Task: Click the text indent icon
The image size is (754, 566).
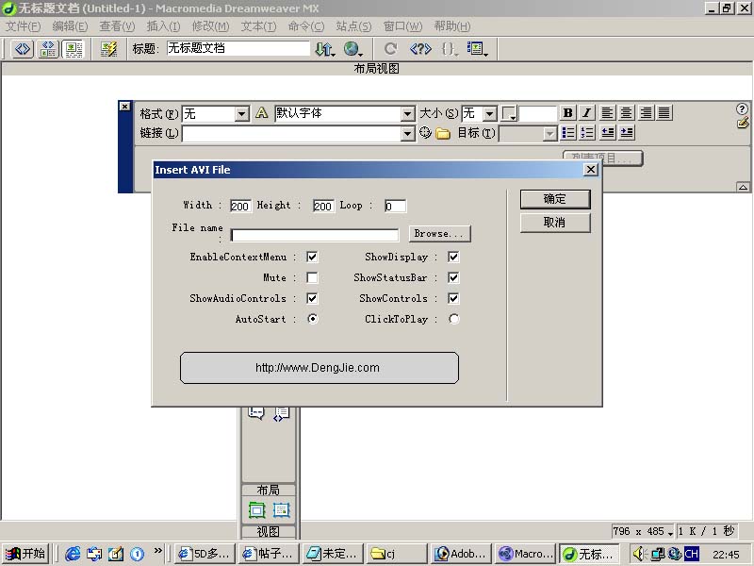Action: pyautogui.click(x=627, y=132)
